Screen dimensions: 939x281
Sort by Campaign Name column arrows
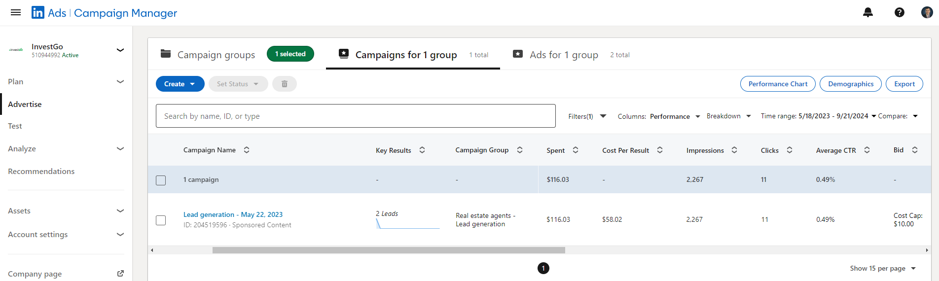pyautogui.click(x=247, y=150)
